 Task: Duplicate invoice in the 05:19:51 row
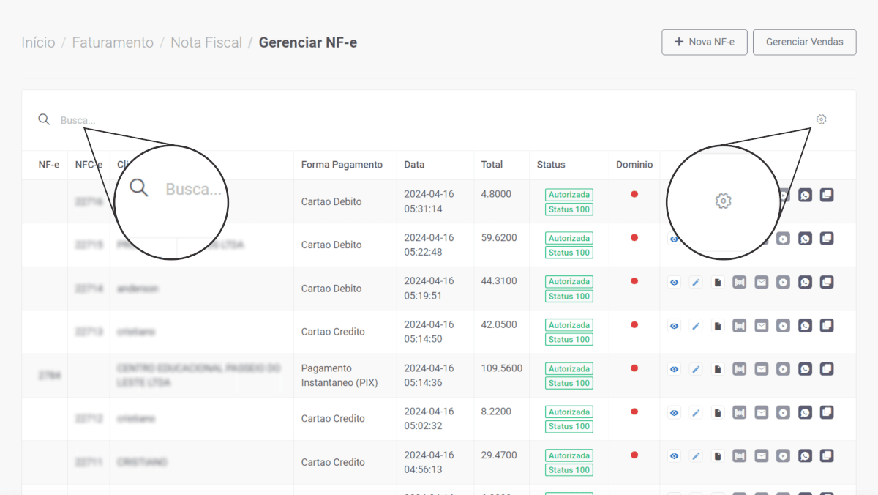(827, 282)
